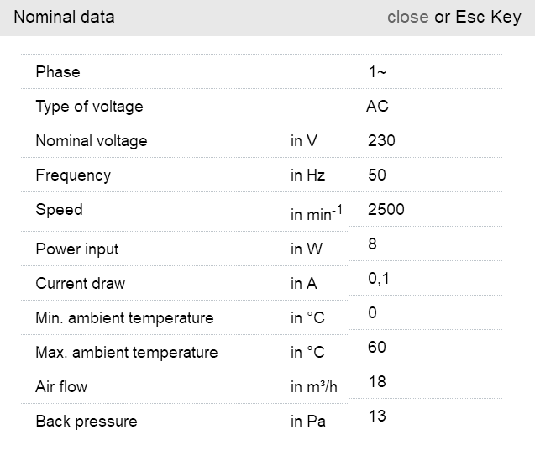Select the Phase row label
The height and width of the screenshot is (461, 535).
tap(58, 72)
